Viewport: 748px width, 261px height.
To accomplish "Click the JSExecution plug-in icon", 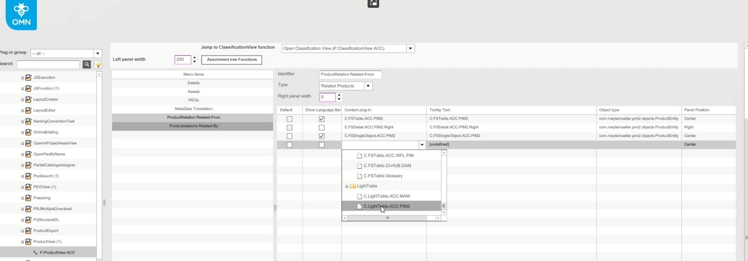I will 28,78.
